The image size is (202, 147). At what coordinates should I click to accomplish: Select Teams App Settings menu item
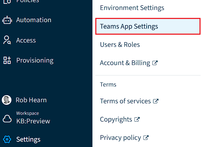(x=148, y=26)
